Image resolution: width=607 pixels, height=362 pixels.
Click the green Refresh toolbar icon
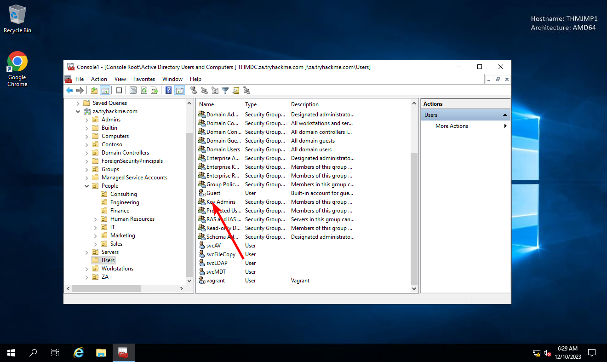click(x=144, y=91)
